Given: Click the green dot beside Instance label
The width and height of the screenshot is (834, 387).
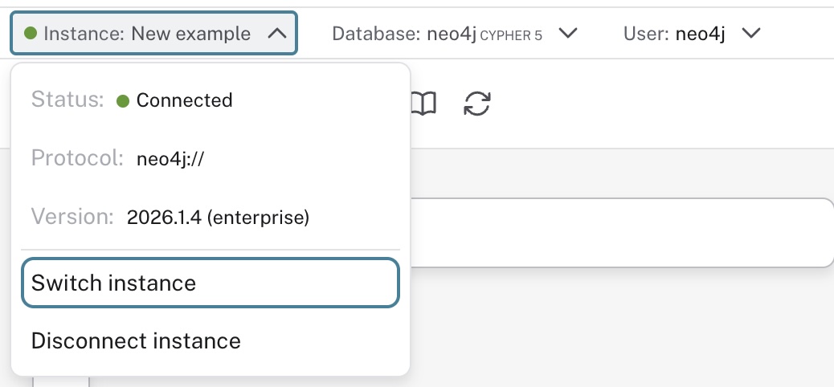Looking at the screenshot, I should pyautogui.click(x=31, y=34).
